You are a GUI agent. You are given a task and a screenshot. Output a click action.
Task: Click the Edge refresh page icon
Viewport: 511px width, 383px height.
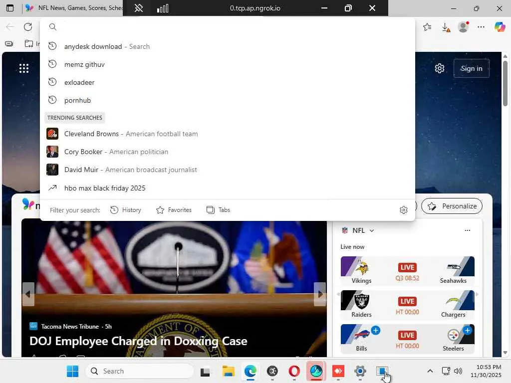[28, 27]
